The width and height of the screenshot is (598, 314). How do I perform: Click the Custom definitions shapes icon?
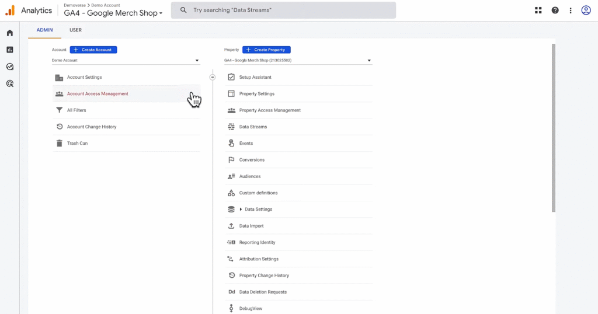(231, 193)
